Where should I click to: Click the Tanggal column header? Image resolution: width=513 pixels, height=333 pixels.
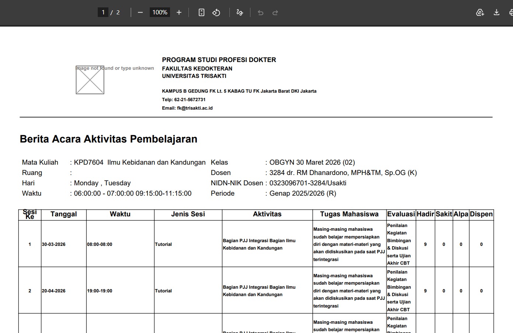tap(64, 214)
